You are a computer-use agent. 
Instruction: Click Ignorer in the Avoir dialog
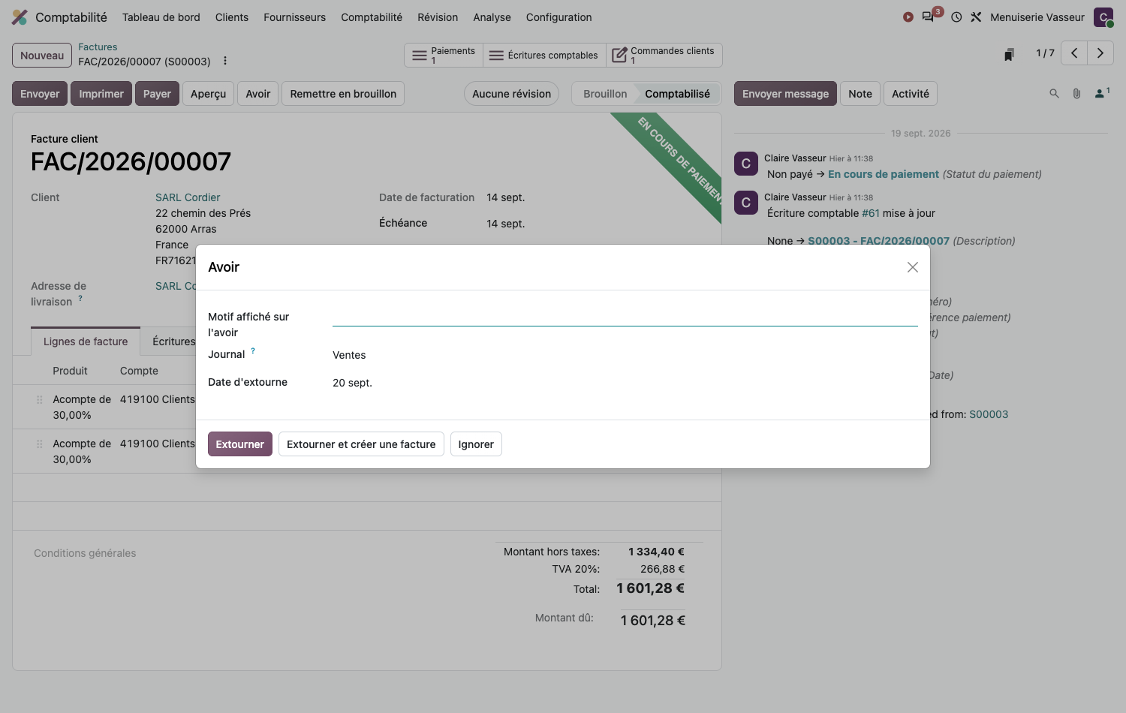tap(476, 444)
